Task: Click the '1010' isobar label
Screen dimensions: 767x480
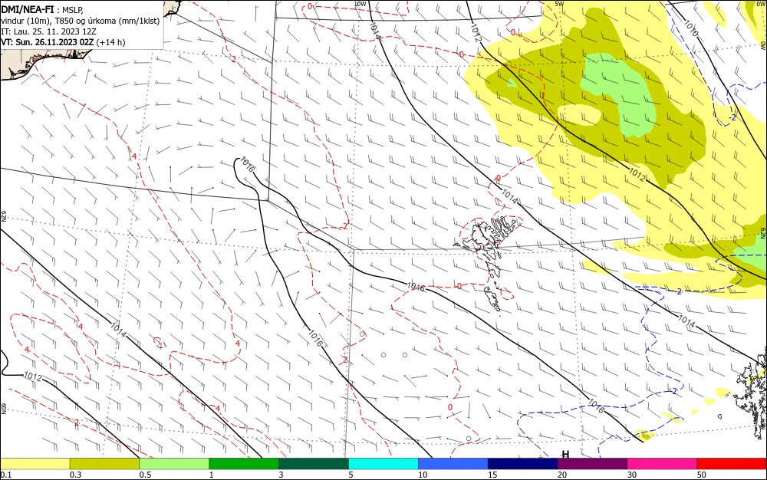Action: coord(691,28)
